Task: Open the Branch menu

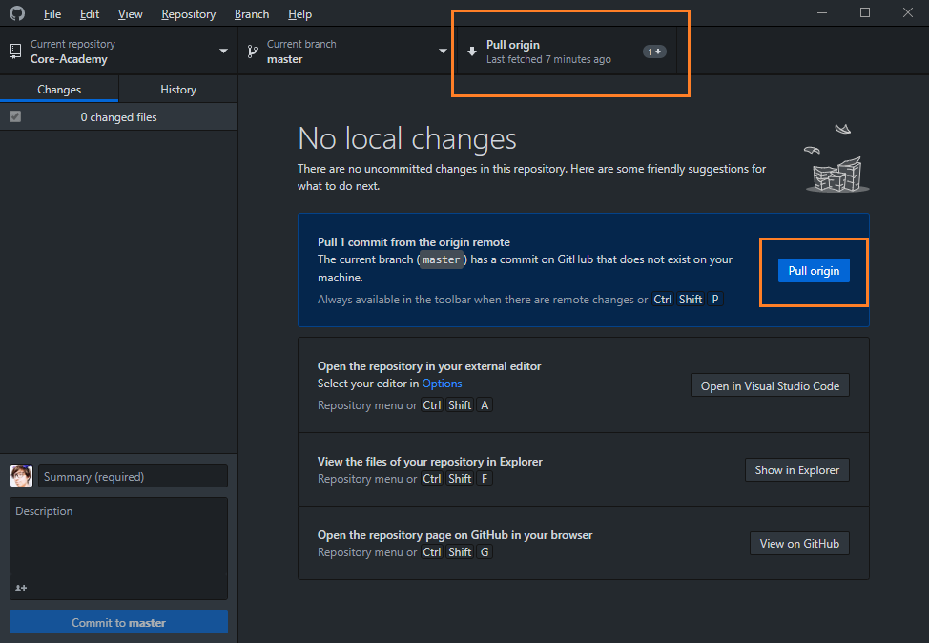Action: coord(252,14)
